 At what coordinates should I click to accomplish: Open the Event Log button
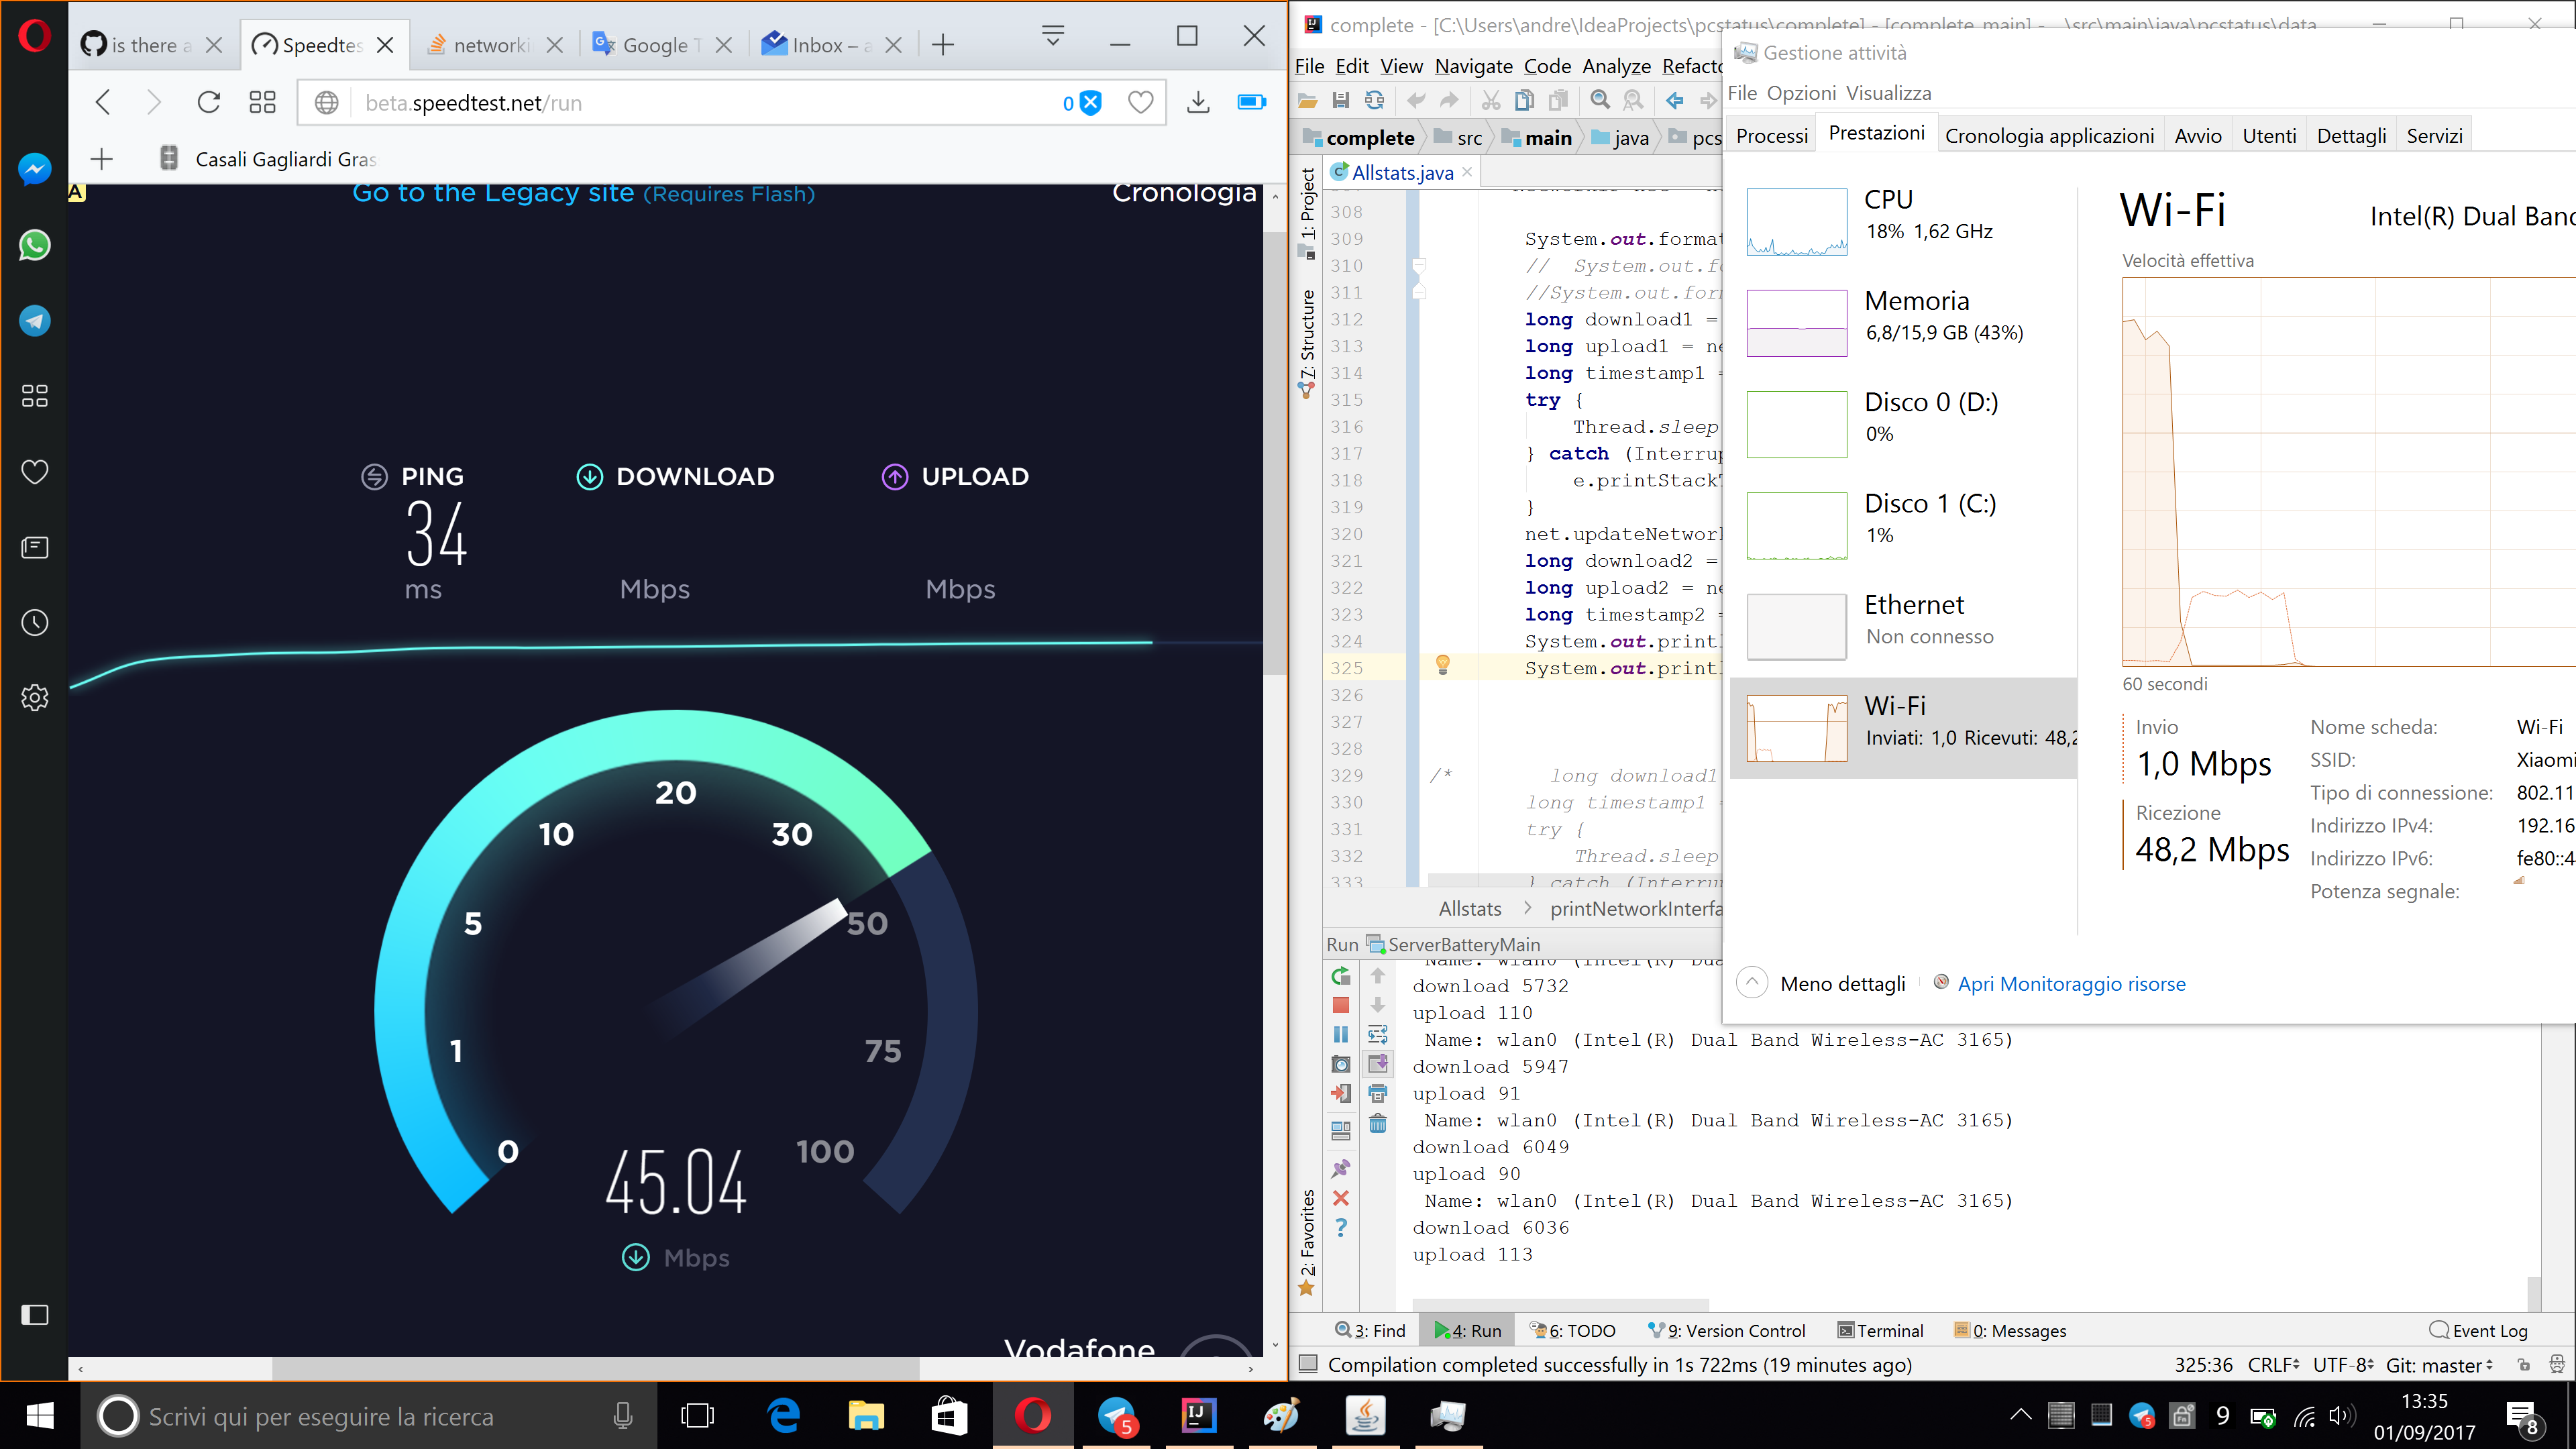[x=2478, y=1330]
